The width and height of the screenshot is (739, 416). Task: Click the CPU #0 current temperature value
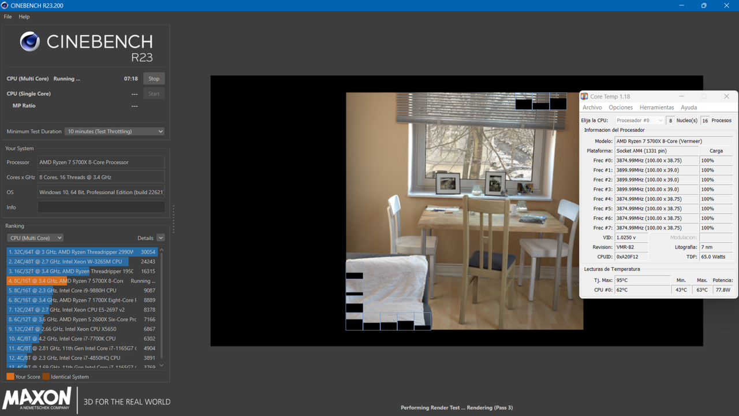643,290
